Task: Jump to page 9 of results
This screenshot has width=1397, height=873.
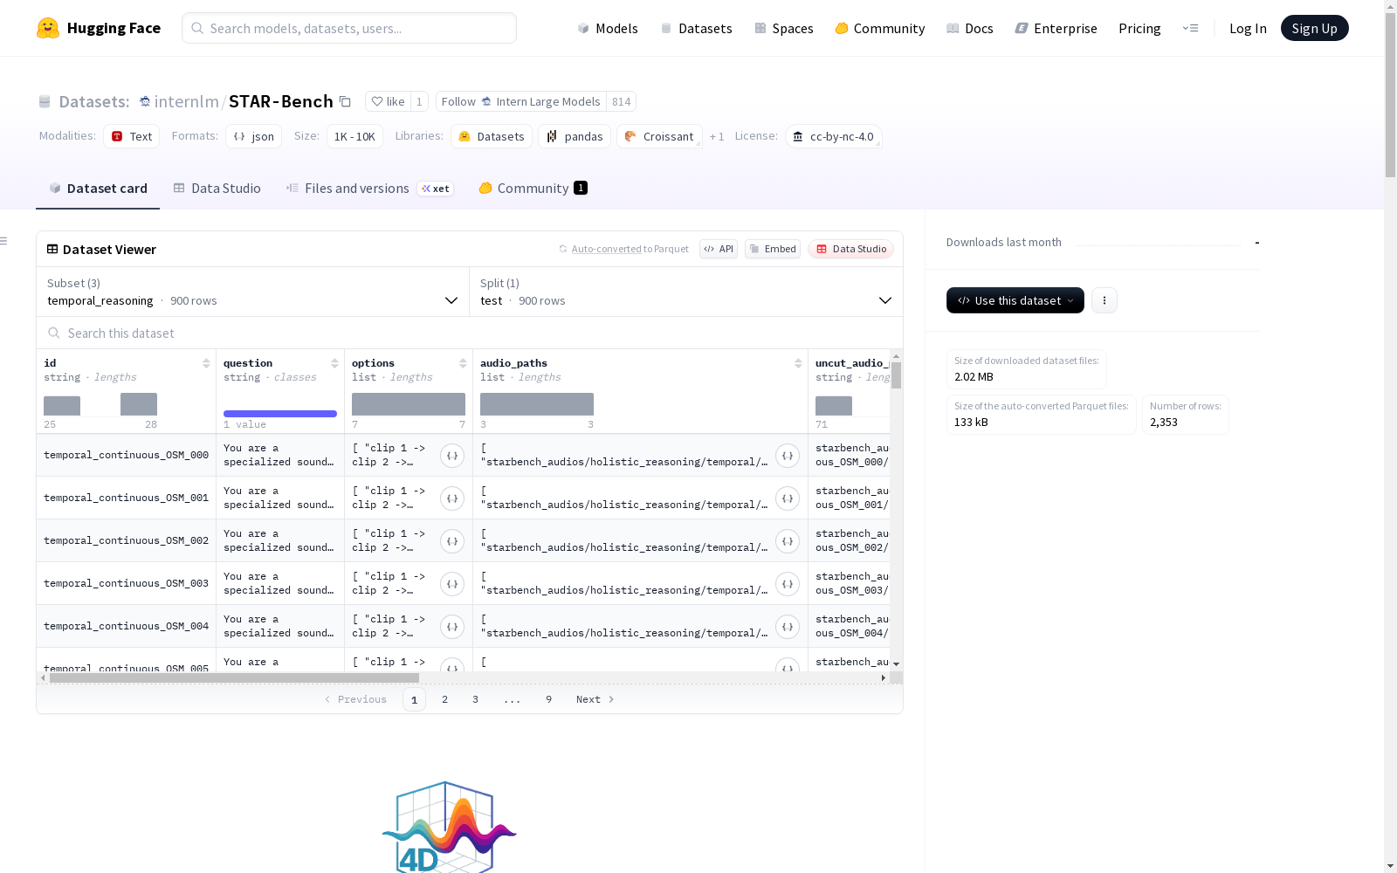Action: click(548, 699)
